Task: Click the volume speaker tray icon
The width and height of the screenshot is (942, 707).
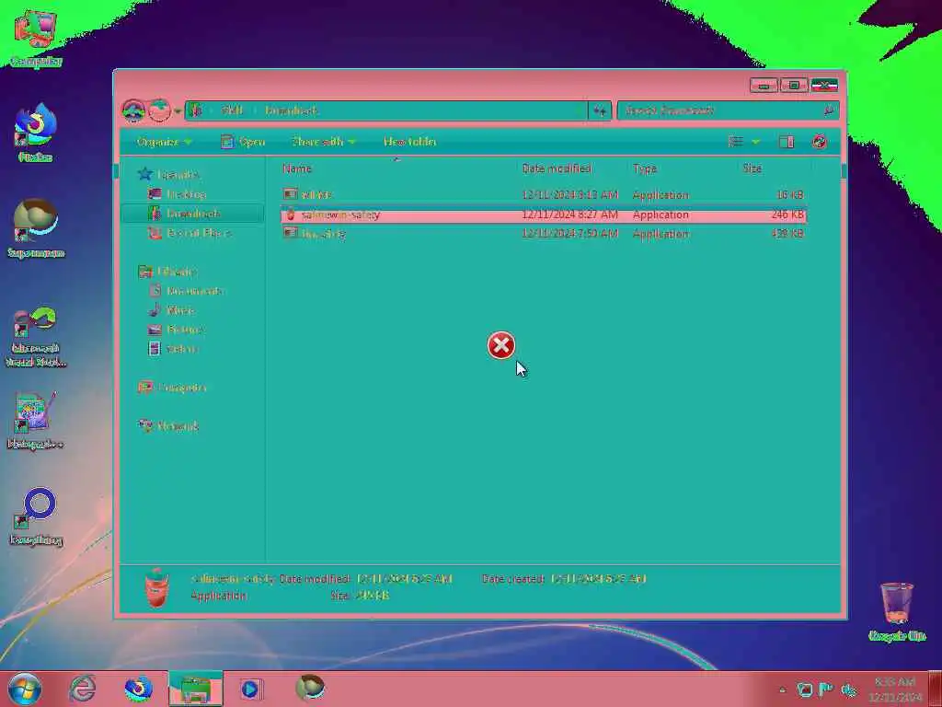Action: click(849, 690)
